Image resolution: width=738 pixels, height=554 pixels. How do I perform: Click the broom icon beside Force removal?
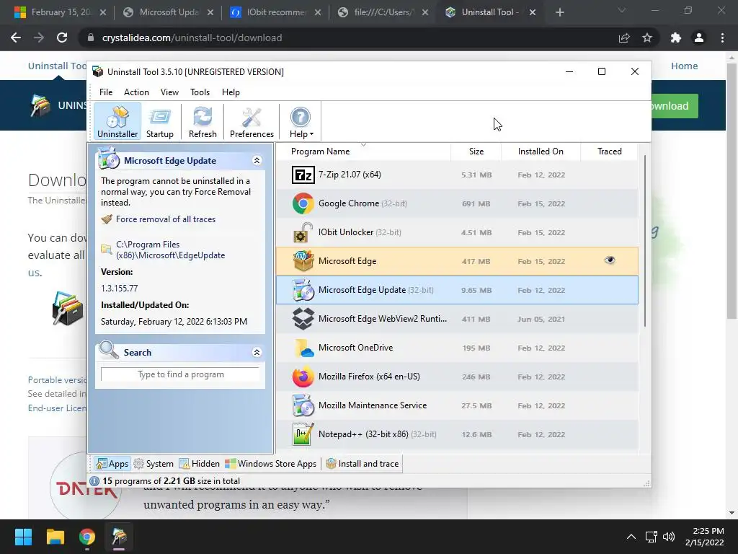pos(107,219)
